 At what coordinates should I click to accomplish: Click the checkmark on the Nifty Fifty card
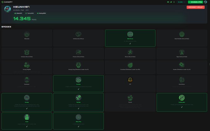click(x=78, y=126)
